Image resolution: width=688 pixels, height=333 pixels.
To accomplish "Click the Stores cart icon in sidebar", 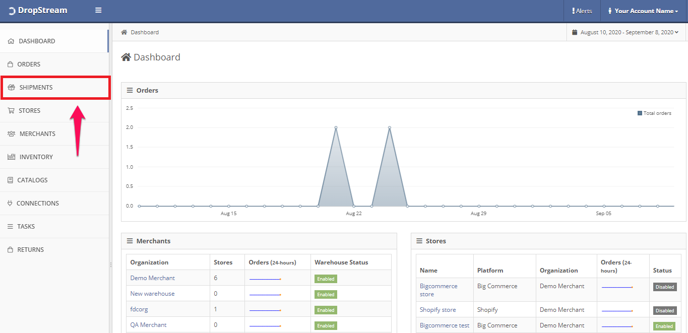I will coord(11,111).
